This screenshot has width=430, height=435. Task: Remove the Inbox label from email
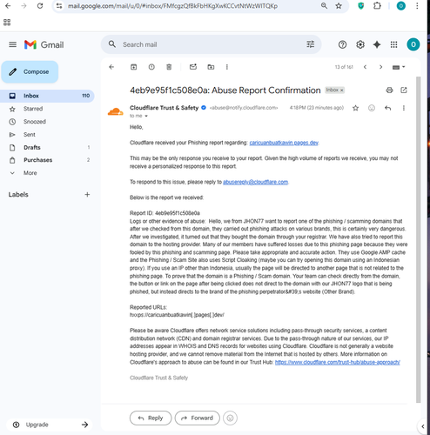[x=342, y=90]
